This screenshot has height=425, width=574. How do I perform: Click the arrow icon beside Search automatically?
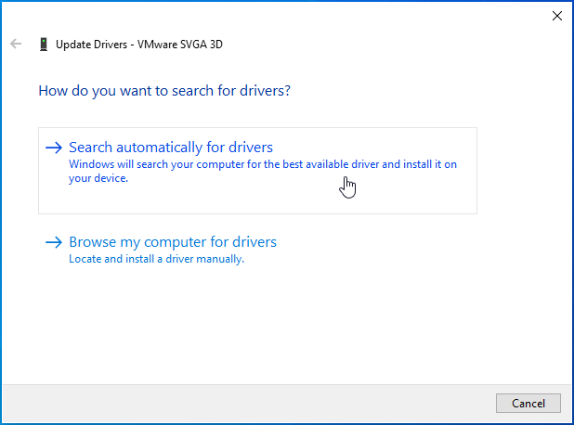point(54,148)
